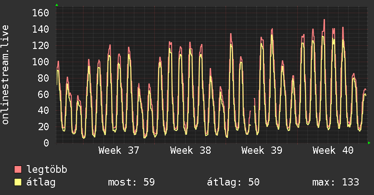Click the red legtöbb legend swatch

[x=18, y=169]
